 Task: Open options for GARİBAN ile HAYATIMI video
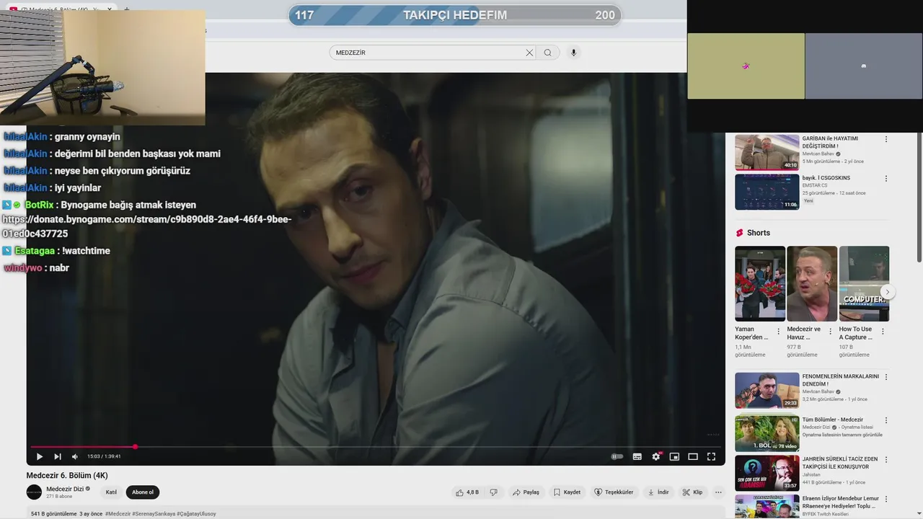coord(886,139)
